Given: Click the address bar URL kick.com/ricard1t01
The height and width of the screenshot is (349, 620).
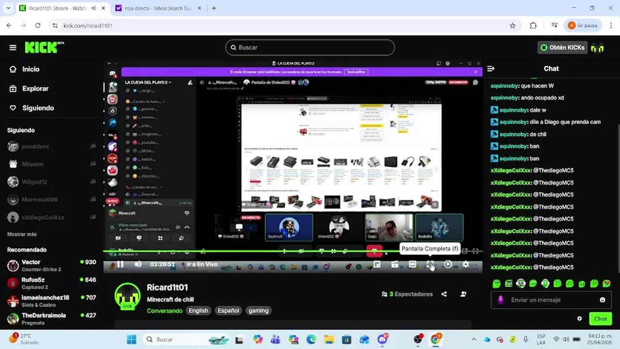Looking at the screenshot, I should (x=88, y=26).
